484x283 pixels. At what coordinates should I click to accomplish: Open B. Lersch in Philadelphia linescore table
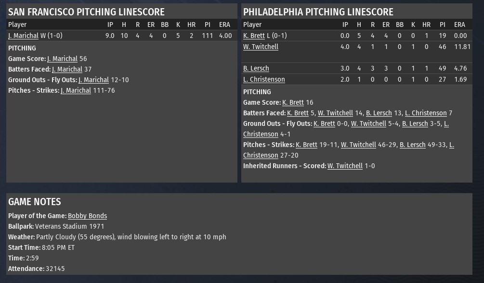pos(256,68)
